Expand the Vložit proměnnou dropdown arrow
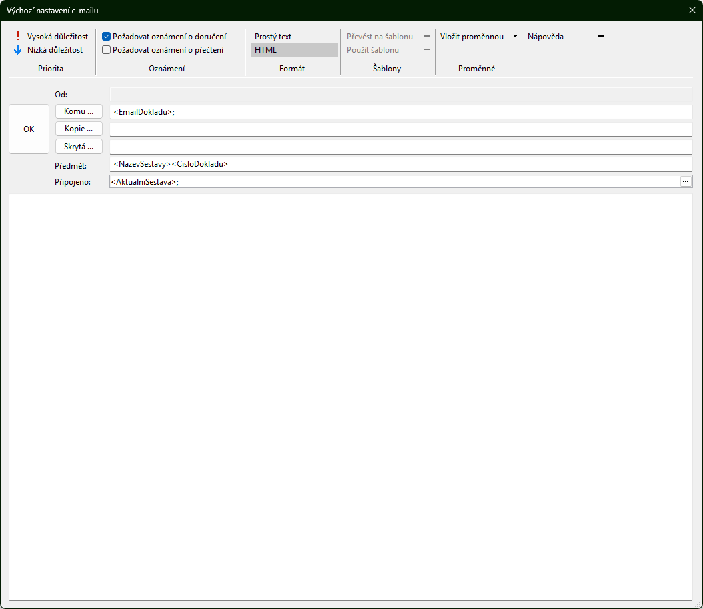Image resolution: width=703 pixels, height=609 pixels. (515, 37)
